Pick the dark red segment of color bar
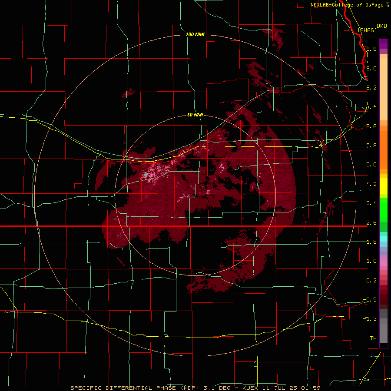Image resolution: width=391 pixels, height=391 pixels. pyautogui.click(x=384, y=294)
